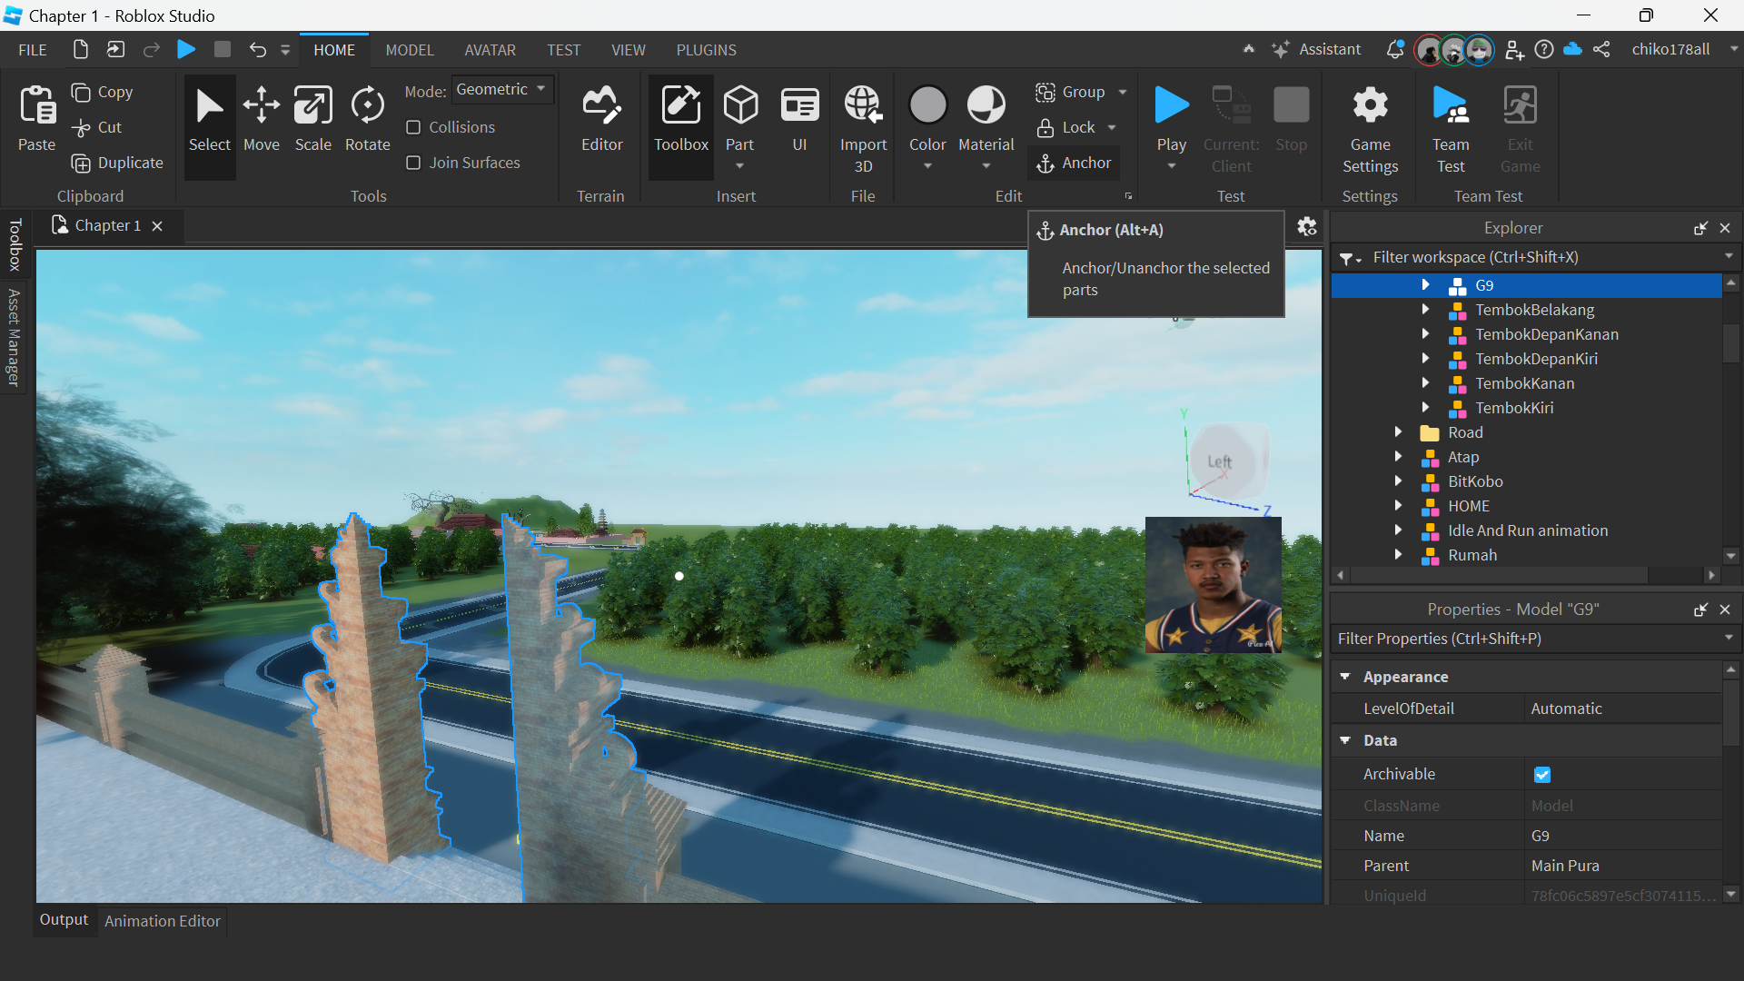Switch to the MODEL ribbon tab
1744x981 pixels.
(x=410, y=50)
